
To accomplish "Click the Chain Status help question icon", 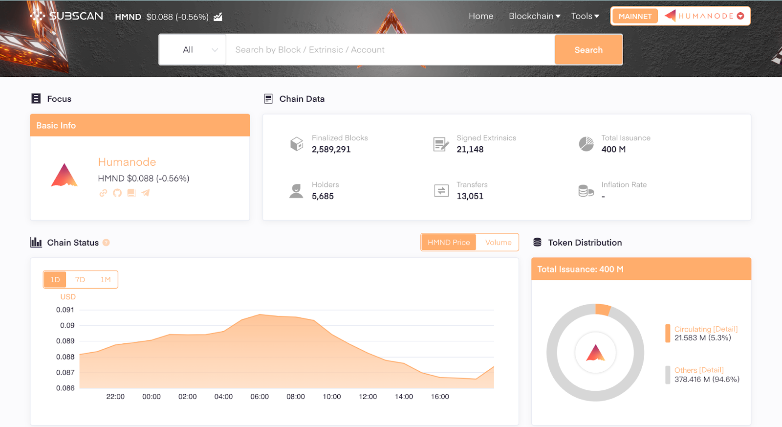I will [x=106, y=243].
